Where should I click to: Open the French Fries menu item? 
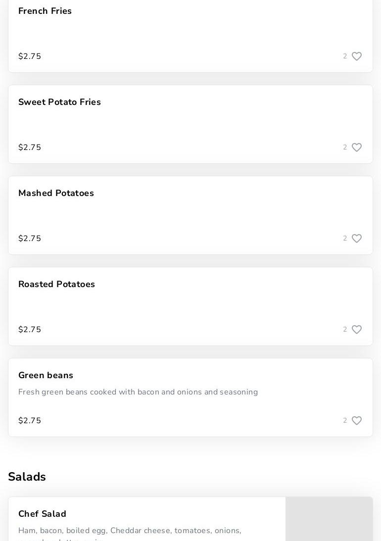[45, 11]
